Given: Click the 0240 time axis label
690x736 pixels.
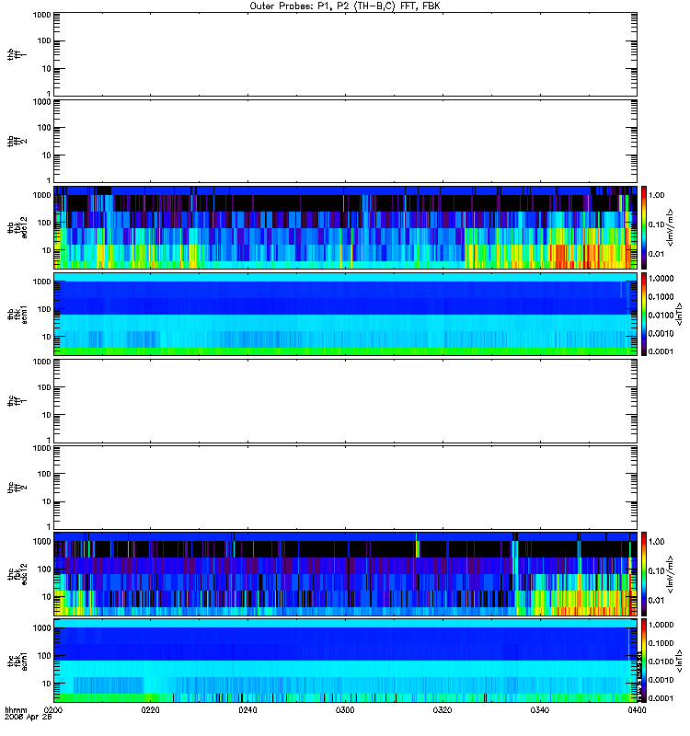Looking at the screenshot, I should (x=247, y=709).
